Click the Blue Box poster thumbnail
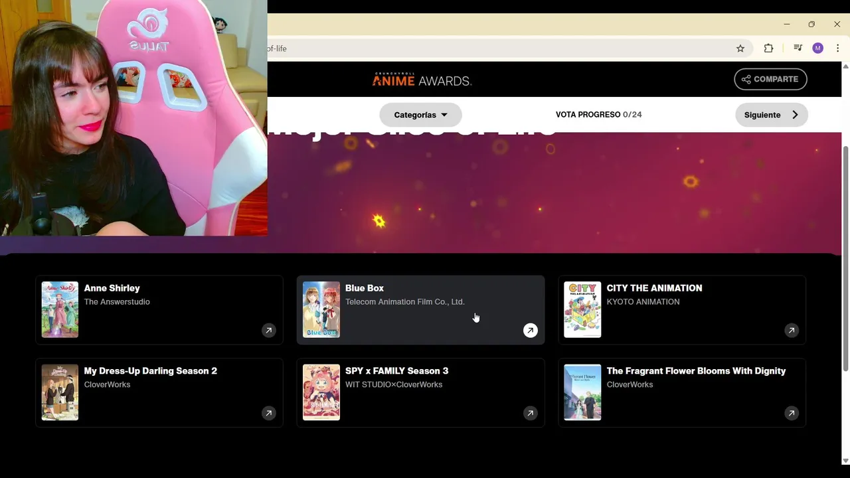Image resolution: width=850 pixels, height=478 pixels. pyautogui.click(x=321, y=309)
